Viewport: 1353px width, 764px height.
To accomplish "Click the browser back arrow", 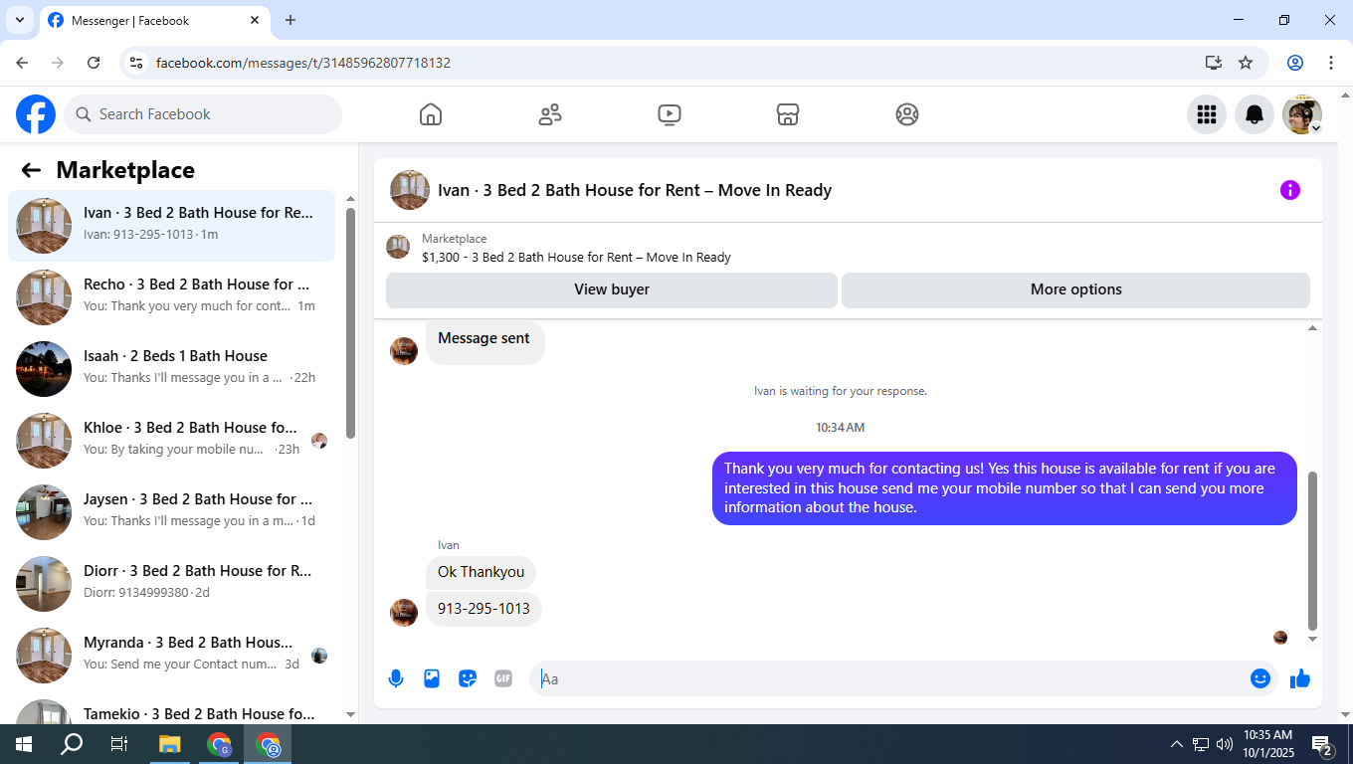I will click(22, 63).
